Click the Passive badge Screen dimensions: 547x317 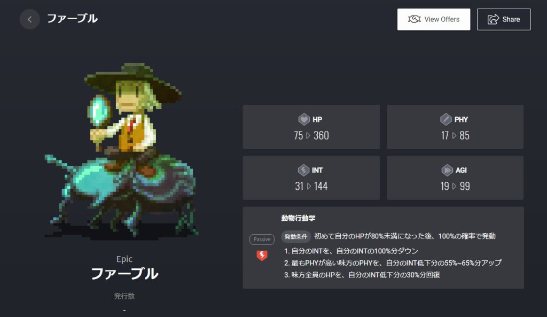(x=262, y=239)
